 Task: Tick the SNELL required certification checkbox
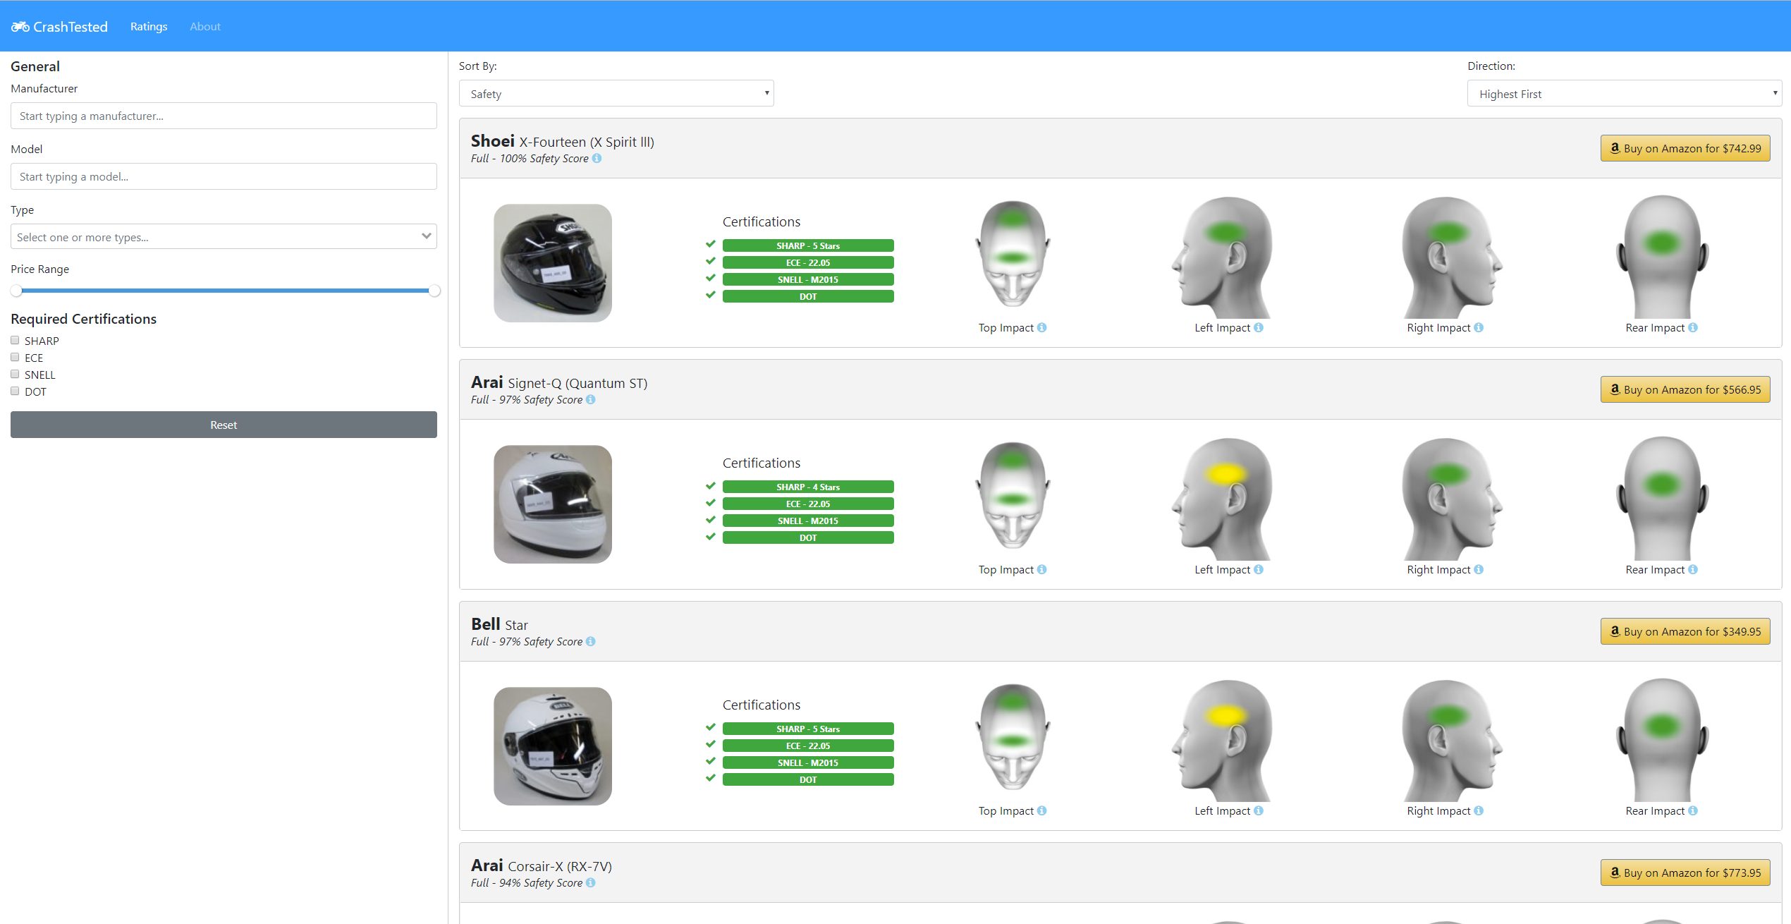pyautogui.click(x=15, y=375)
